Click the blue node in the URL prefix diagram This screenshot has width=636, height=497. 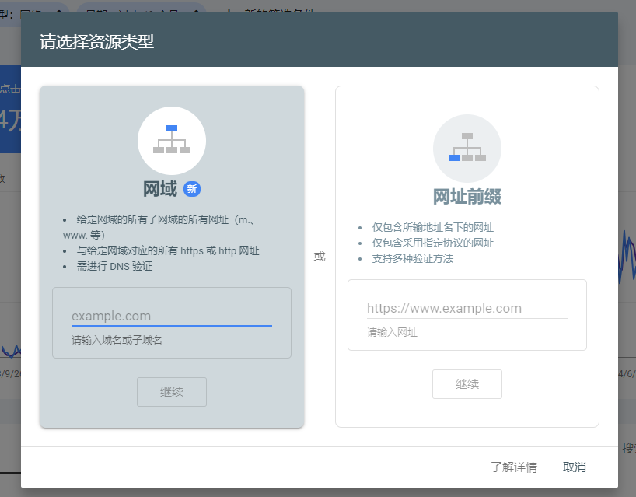tap(455, 159)
